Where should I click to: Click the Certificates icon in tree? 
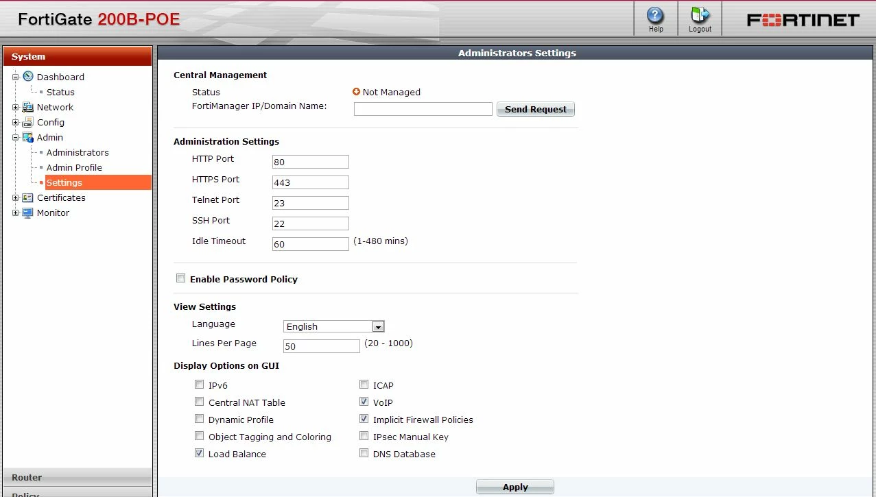[x=28, y=197]
